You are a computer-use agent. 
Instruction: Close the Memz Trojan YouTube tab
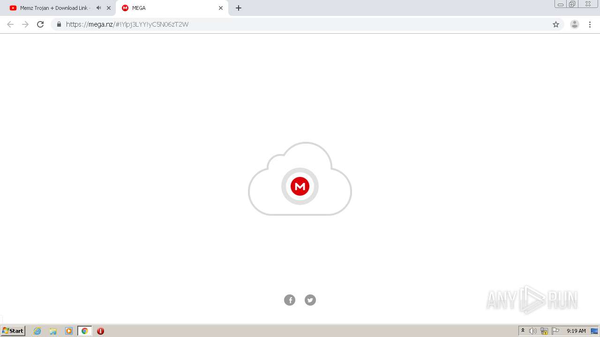109,8
